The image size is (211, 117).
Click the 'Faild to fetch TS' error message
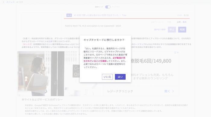93,26
